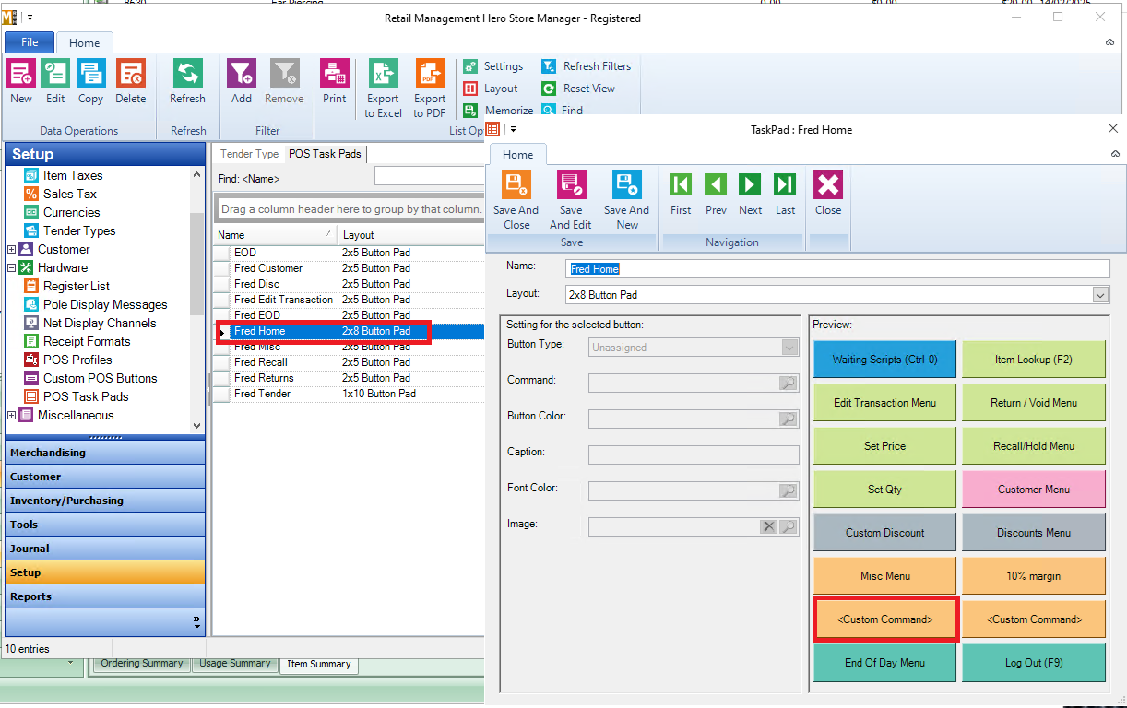This screenshot has width=1127, height=708.
Task: Expand the Miscellaneous node in Setup tree
Action: pos(11,415)
